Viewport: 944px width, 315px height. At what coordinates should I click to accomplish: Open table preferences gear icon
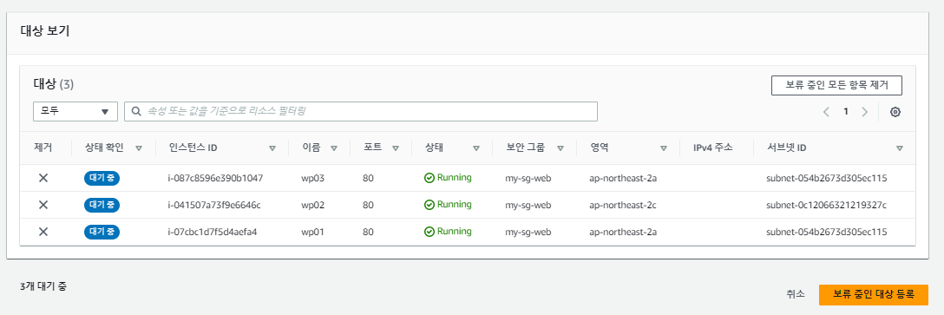coord(895,112)
